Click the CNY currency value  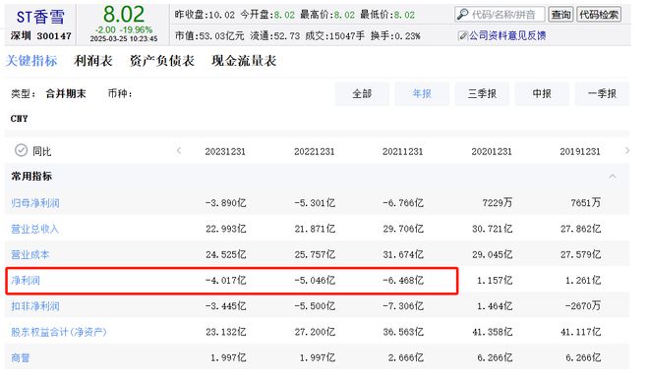19,119
